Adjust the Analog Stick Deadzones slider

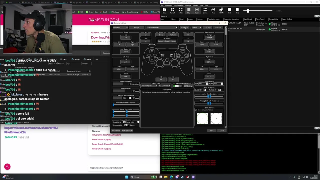click(209, 96)
